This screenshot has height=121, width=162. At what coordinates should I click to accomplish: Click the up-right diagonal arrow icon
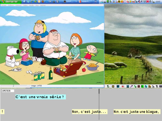pyautogui.click(x=132, y=86)
